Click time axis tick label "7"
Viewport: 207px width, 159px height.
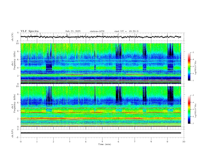pos(135,142)
